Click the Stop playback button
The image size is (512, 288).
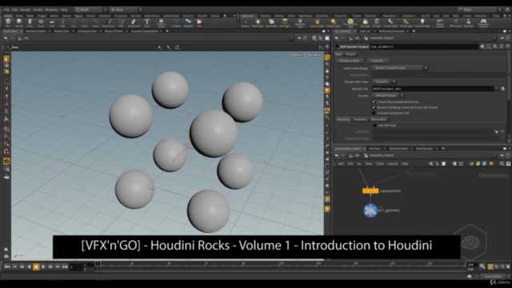click(x=36, y=266)
